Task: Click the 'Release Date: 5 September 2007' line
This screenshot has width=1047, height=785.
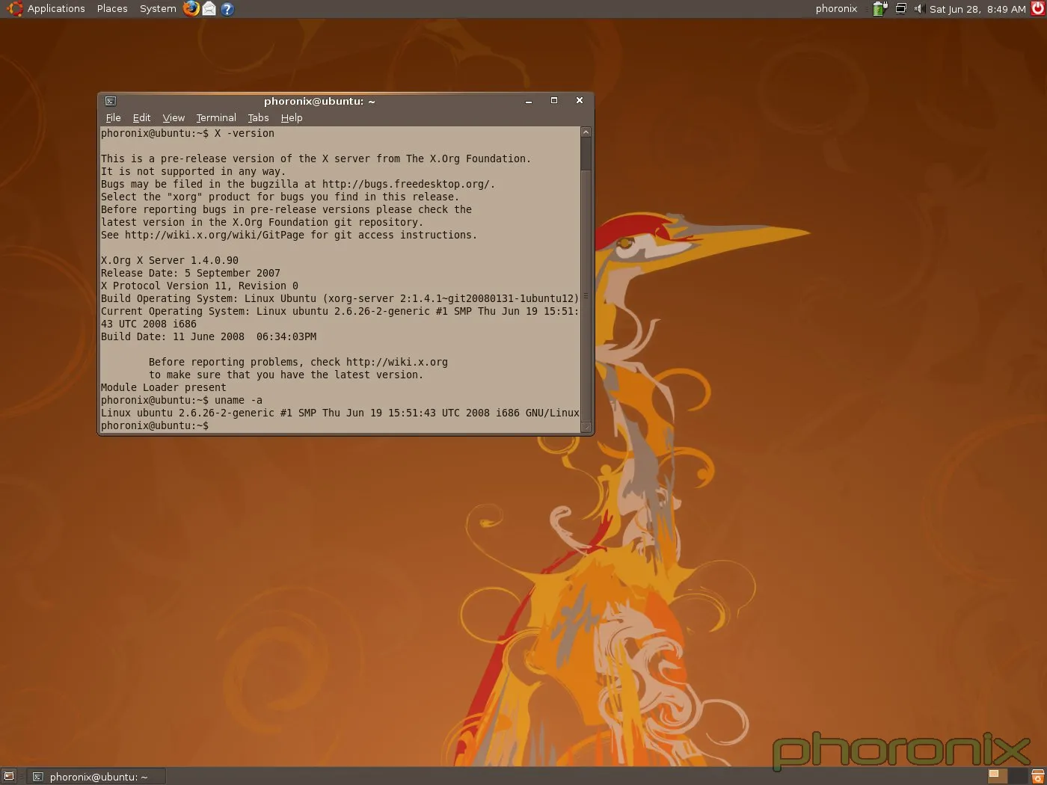Action: click(x=191, y=273)
